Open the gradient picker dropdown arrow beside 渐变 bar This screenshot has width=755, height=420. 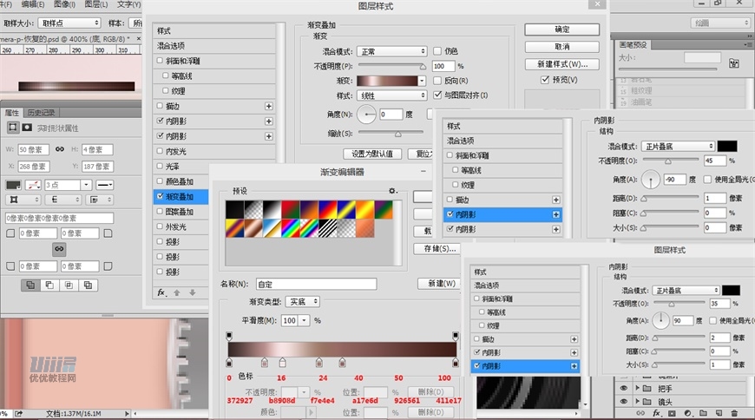tap(422, 81)
